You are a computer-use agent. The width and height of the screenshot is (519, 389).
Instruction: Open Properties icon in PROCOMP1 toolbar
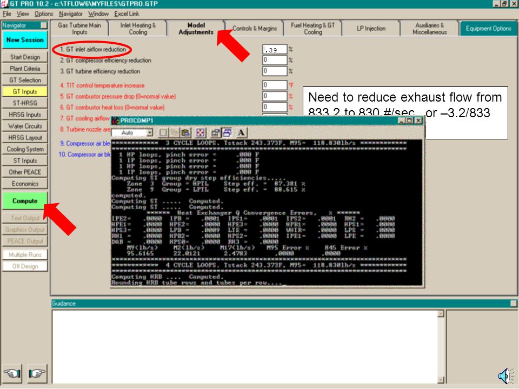(216, 133)
